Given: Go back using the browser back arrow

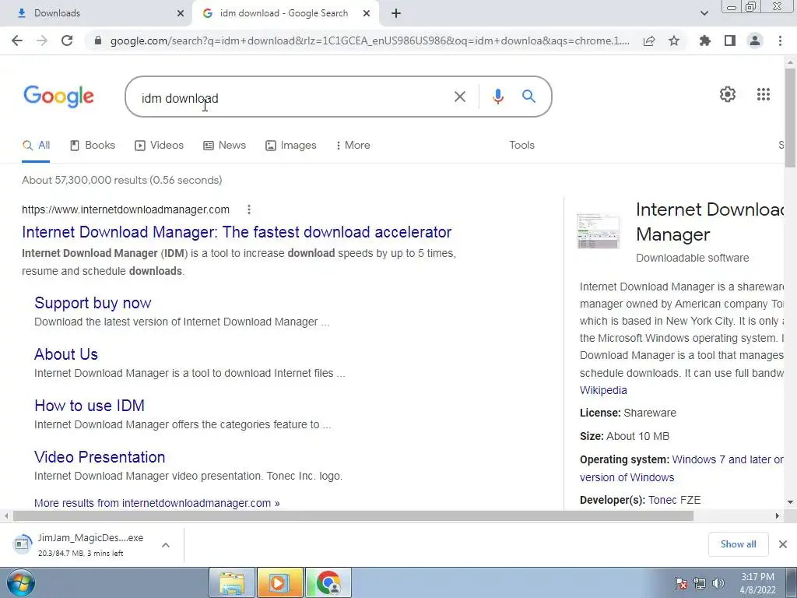Looking at the screenshot, I should 17,40.
